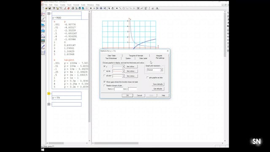
Task: Click the Open folder toolbar icon
Action: [x=46, y=8]
